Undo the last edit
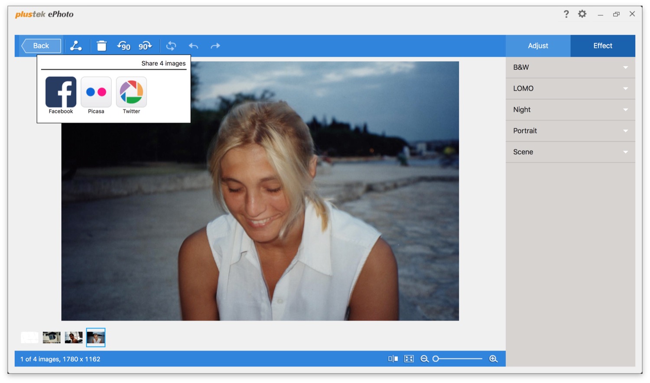The width and height of the screenshot is (650, 383). pos(193,46)
